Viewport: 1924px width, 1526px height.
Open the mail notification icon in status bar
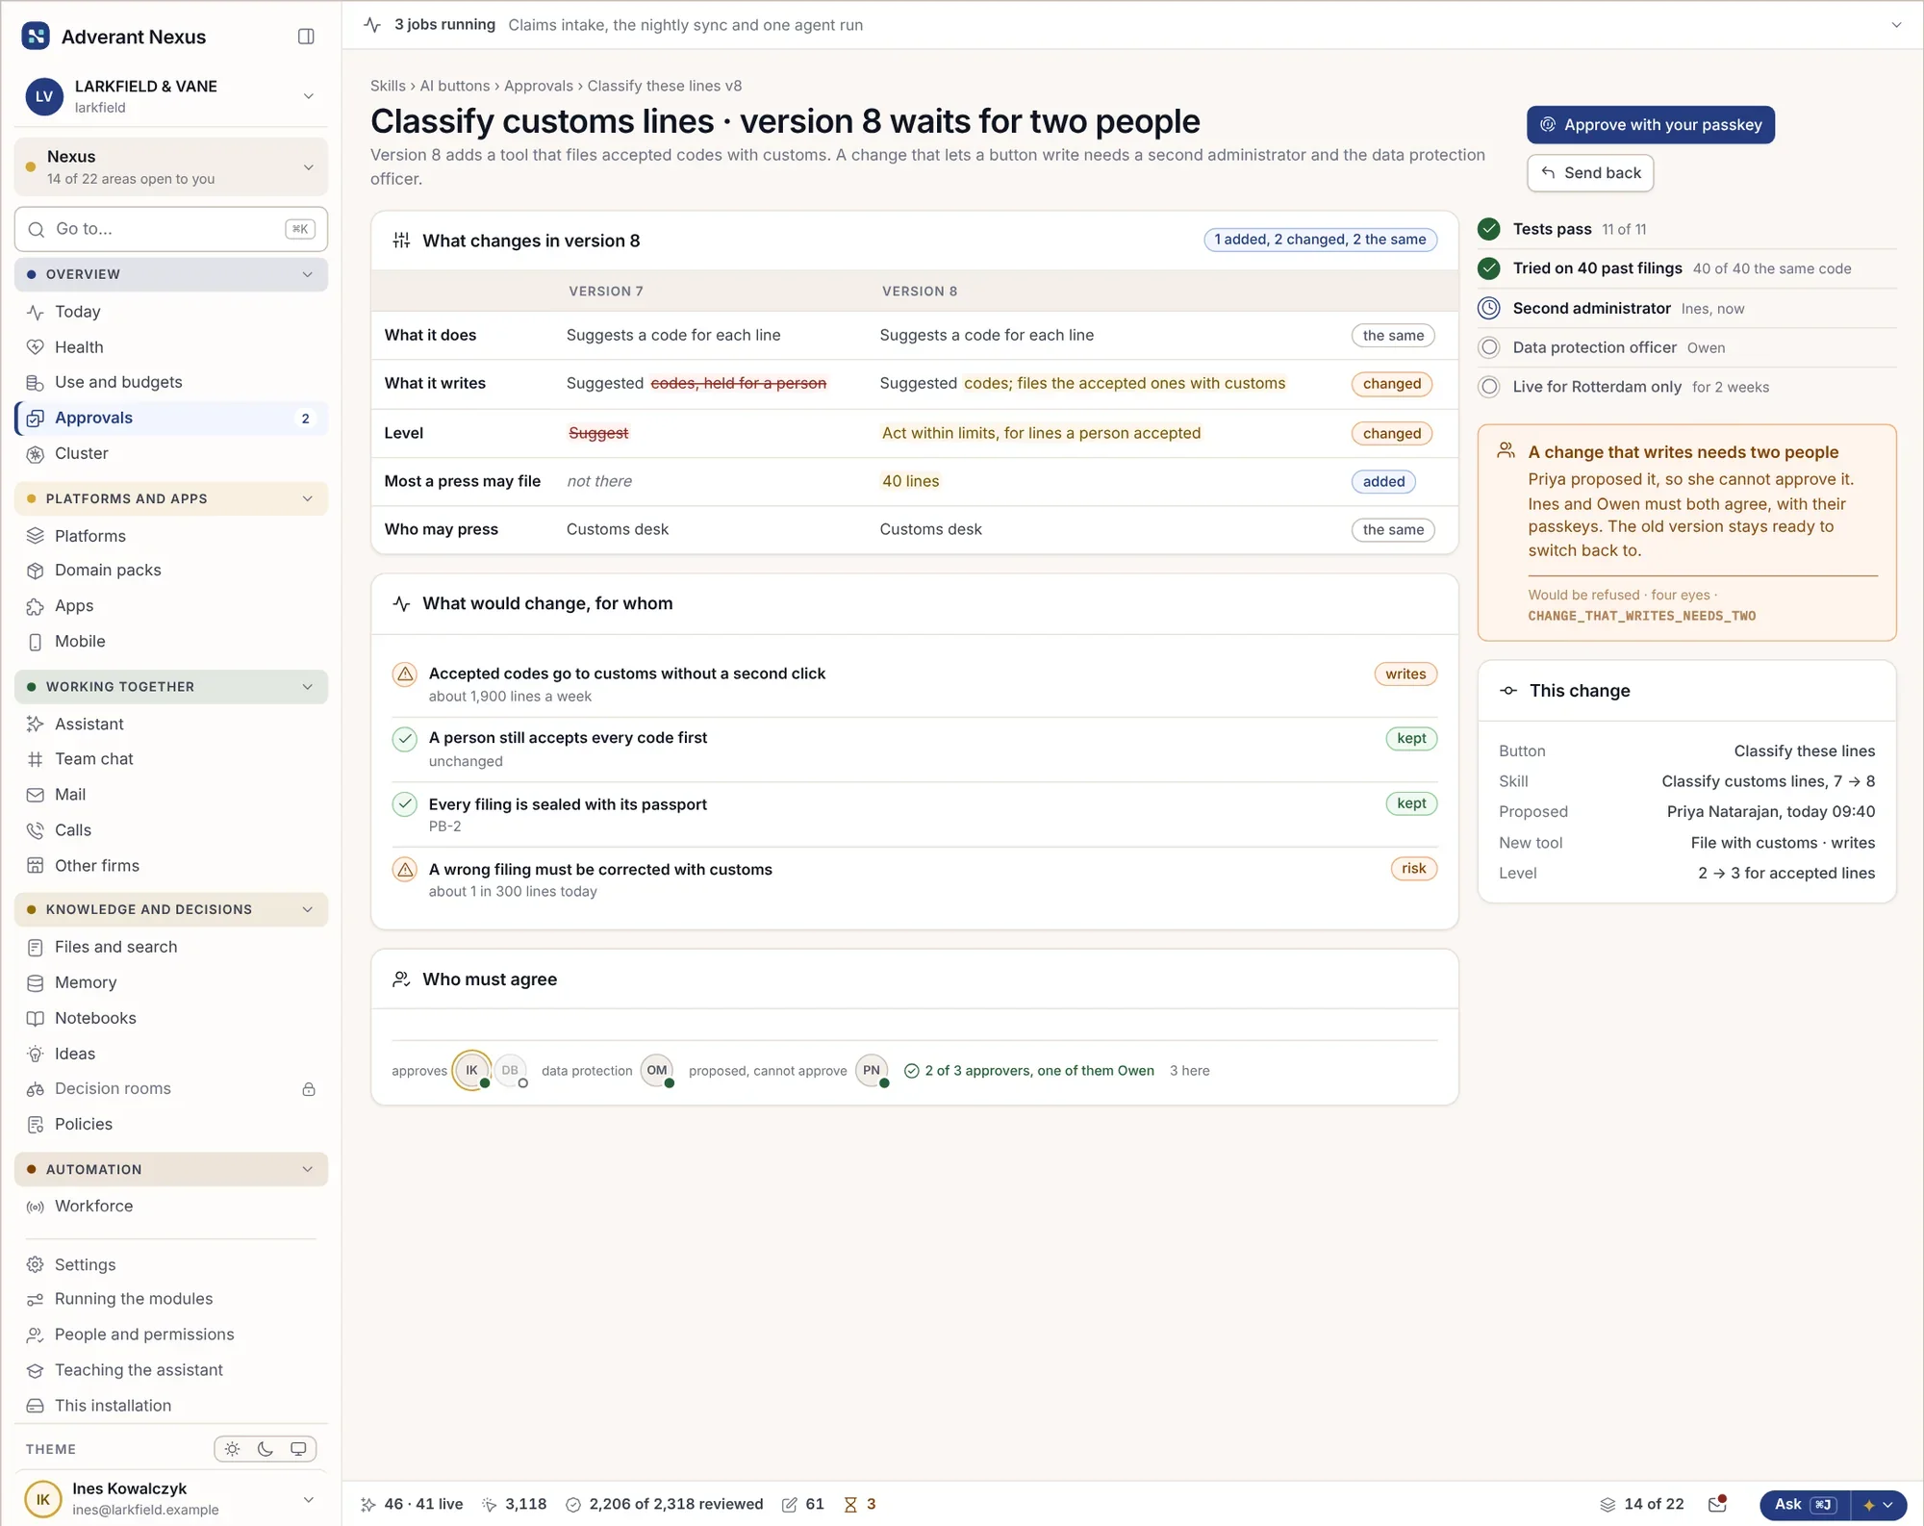1717,1504
